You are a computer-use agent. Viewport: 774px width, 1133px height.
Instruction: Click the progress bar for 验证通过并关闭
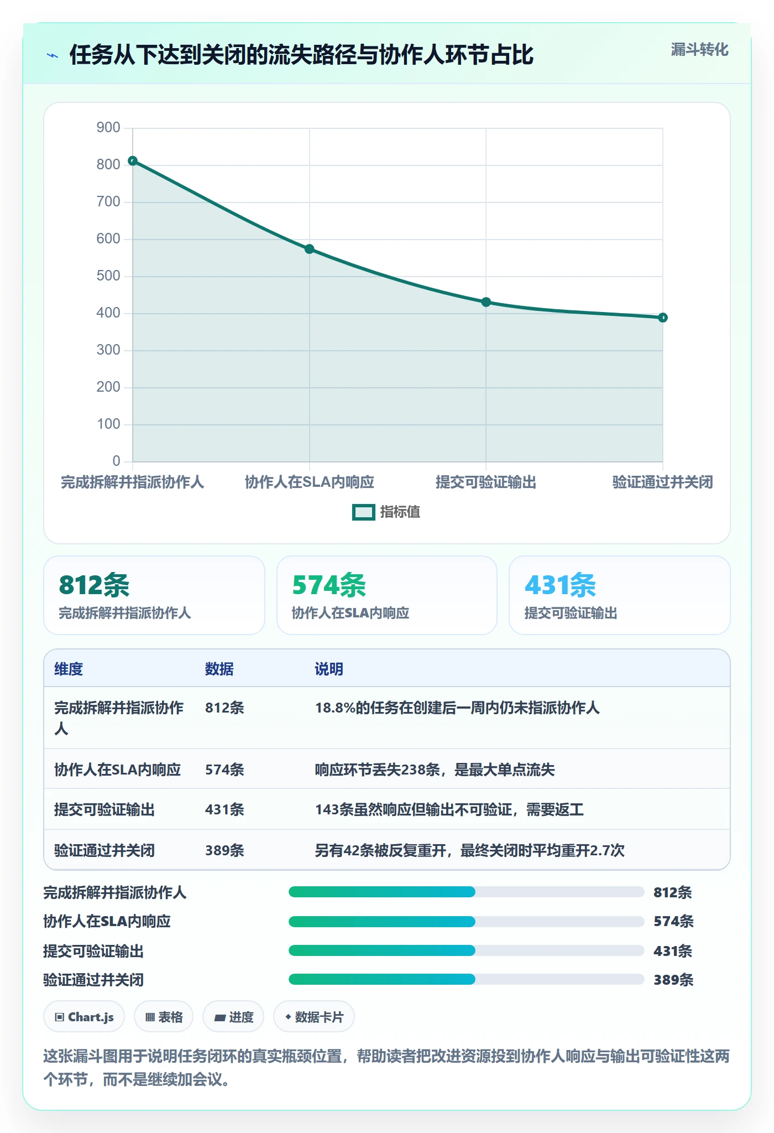(x=466, y=979)
